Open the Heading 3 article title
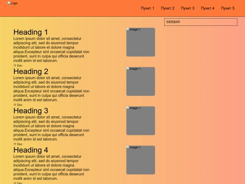245x184 pixels. pyautogui.click(x=31, y=110)
